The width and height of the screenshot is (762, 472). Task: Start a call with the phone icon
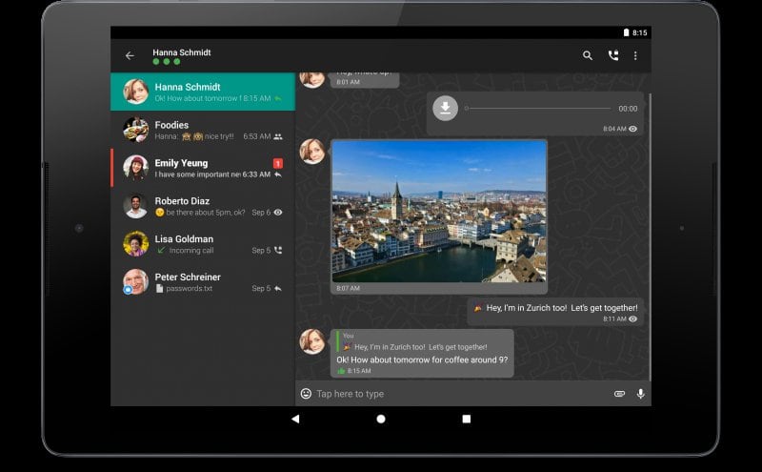click(613, 55)
